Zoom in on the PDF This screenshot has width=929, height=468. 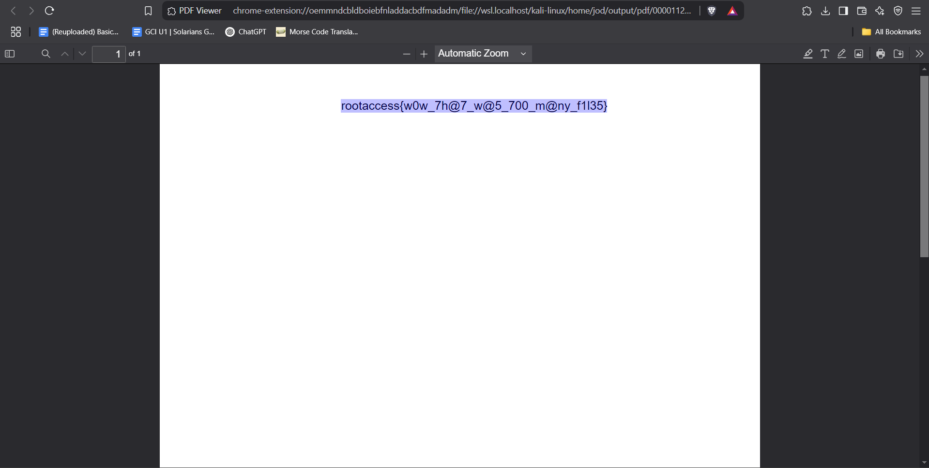424,54
